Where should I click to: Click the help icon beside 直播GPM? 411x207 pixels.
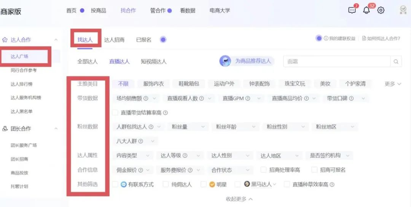(247, 98)
